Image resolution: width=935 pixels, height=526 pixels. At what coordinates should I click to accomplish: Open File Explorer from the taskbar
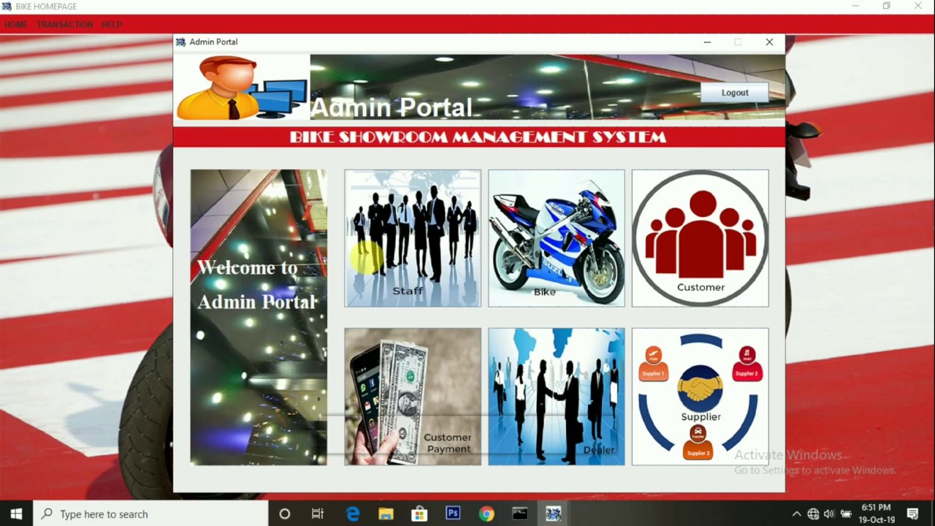click(386, 514)
